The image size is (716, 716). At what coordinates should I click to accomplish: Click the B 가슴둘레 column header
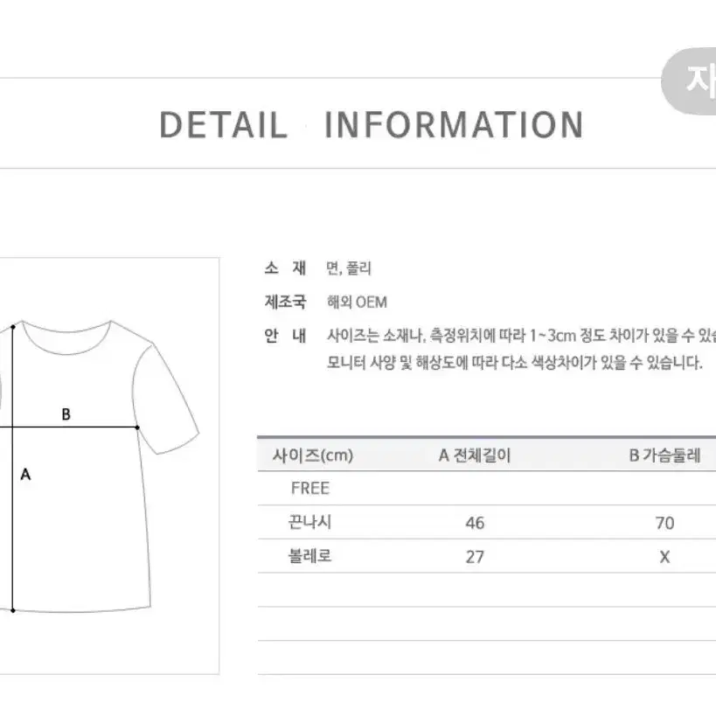[x=664, y=455]
